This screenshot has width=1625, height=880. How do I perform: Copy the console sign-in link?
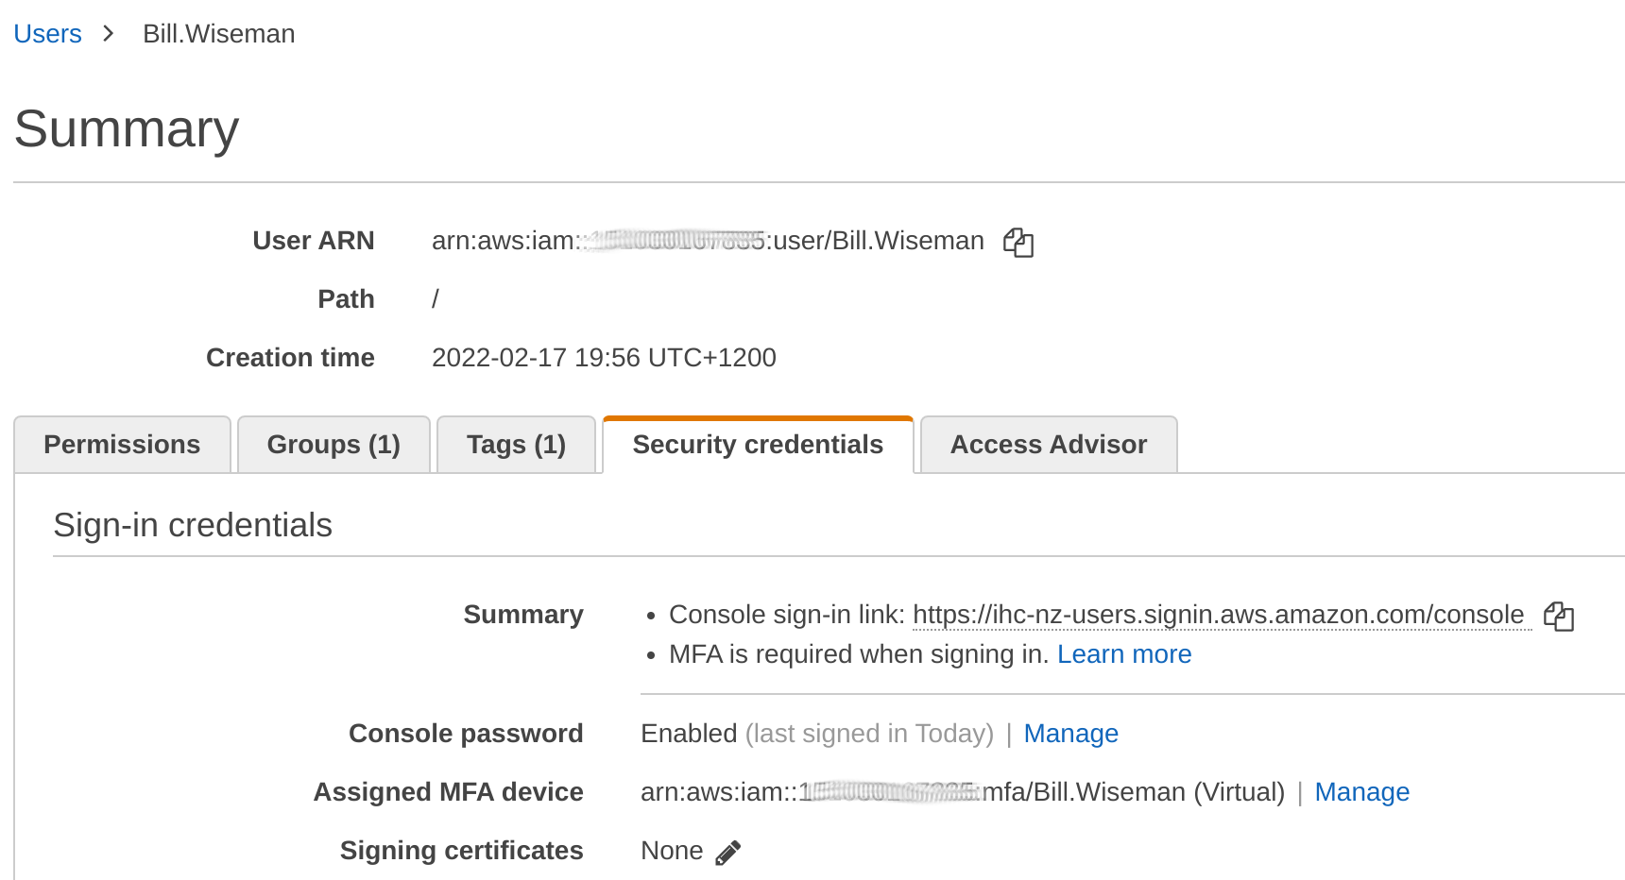tap(1559, 617)
